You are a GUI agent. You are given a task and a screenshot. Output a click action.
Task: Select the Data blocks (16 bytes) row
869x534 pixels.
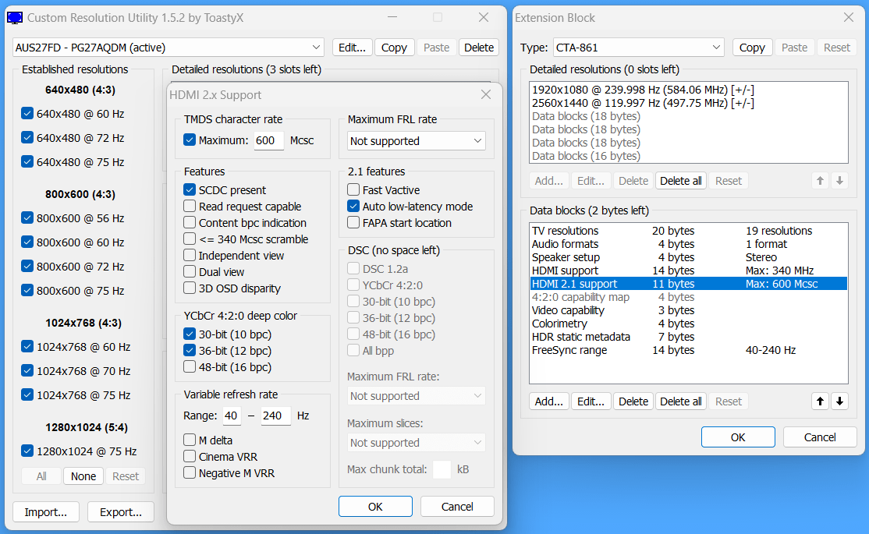pos(688,156)
